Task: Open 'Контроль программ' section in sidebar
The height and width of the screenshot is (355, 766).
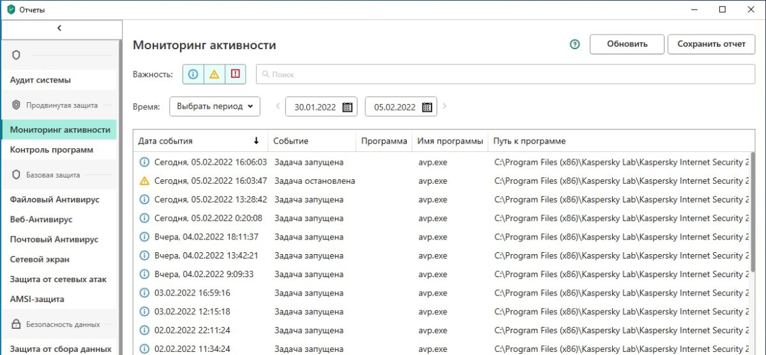Action: click(x=52, y=150)
